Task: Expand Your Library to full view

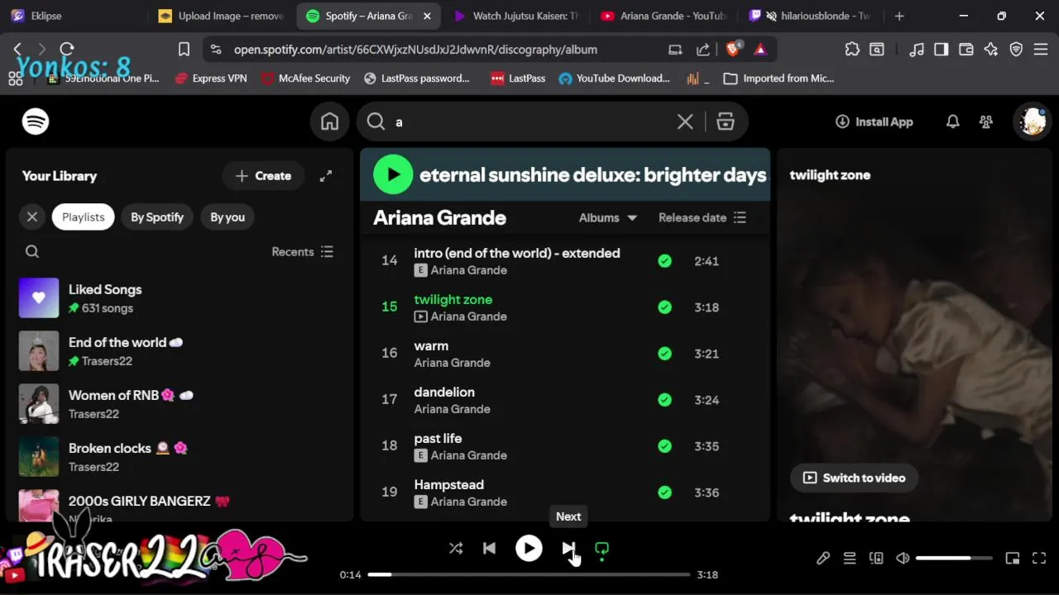Action: coord(326,175)
